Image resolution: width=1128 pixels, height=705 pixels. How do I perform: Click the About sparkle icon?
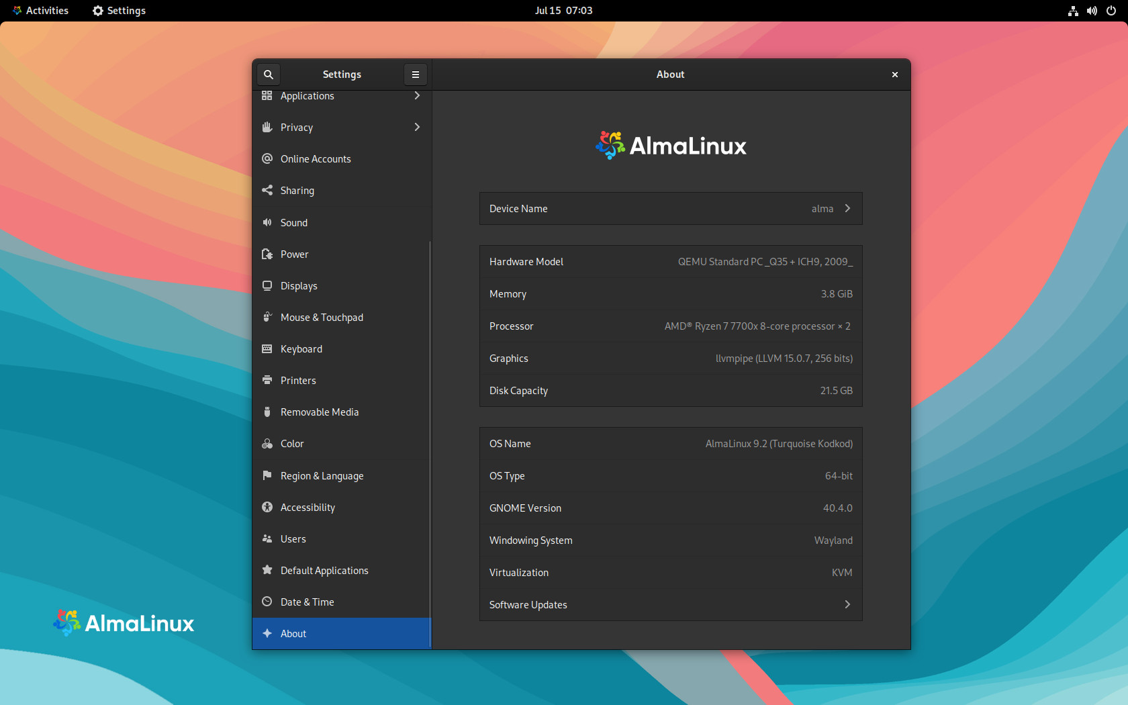coord(267,634)
